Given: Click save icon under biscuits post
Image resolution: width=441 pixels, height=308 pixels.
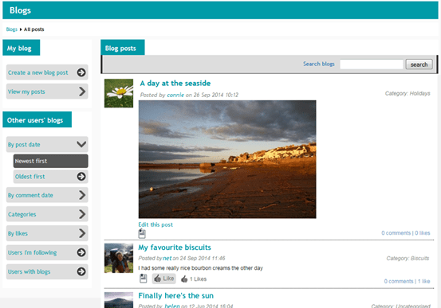Looking at the screenshot, I should 144,279.
